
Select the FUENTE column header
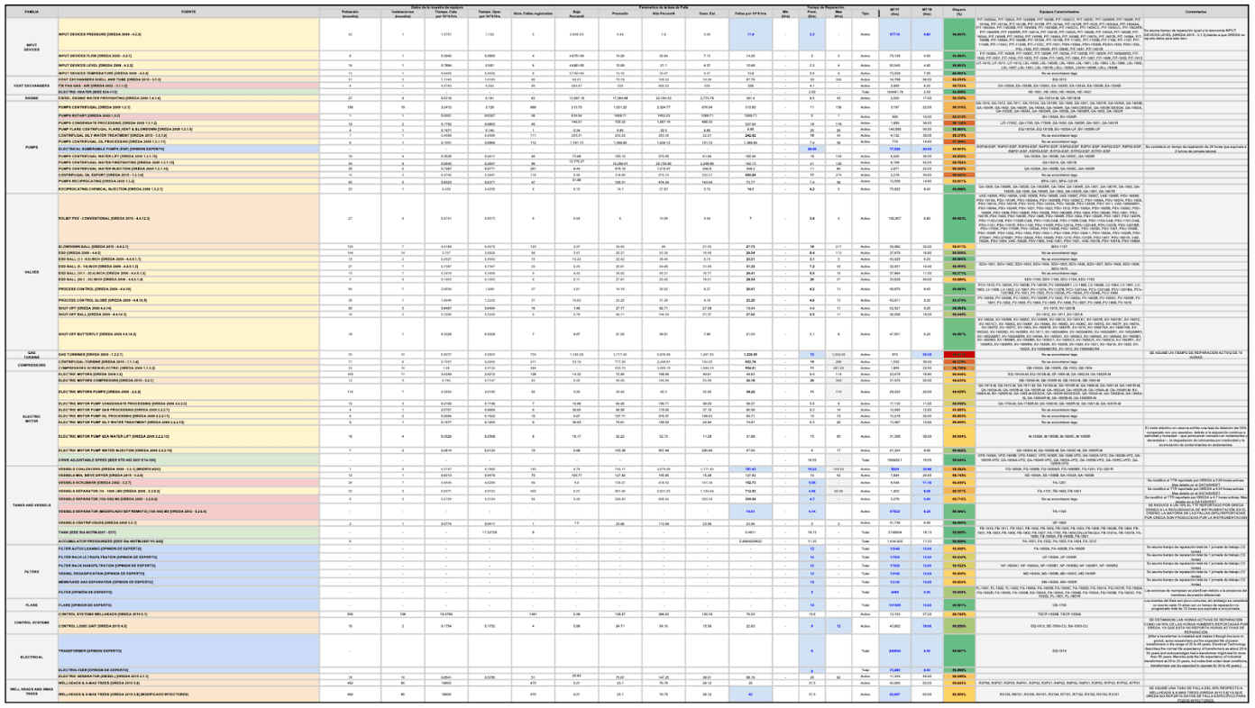pos(188,12)
